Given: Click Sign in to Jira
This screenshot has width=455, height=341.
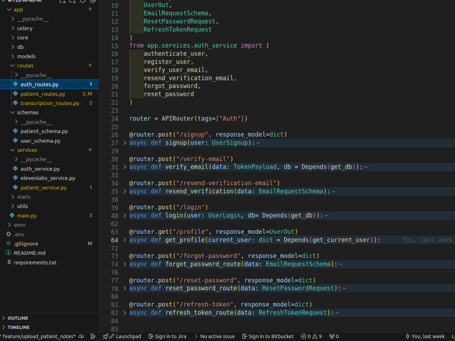Looking at the screenshot, I should (x=167, y=336).
